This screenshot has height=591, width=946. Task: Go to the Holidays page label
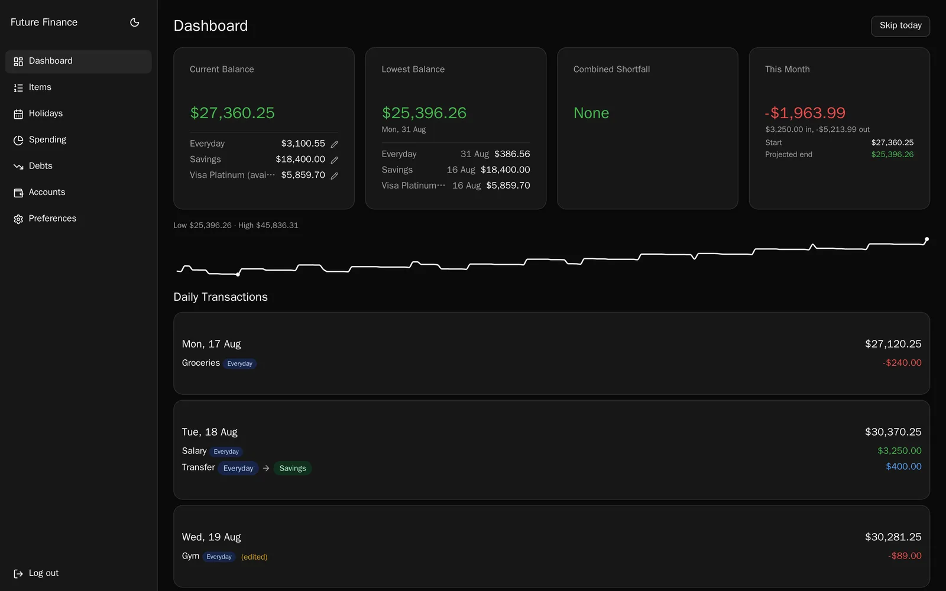(46, 113)
